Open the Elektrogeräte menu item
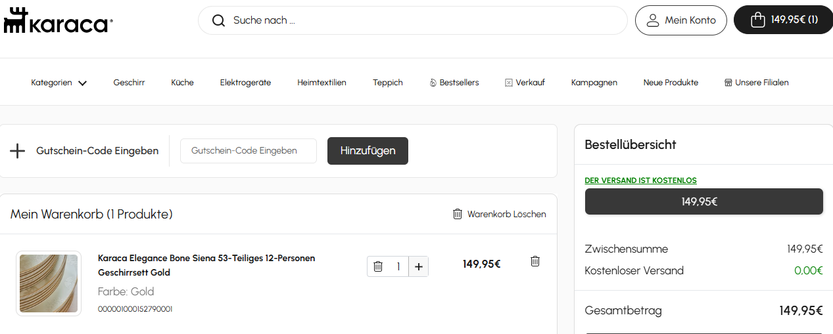The width and height of the screenshot is (833, 334). (x=245, y=83)
